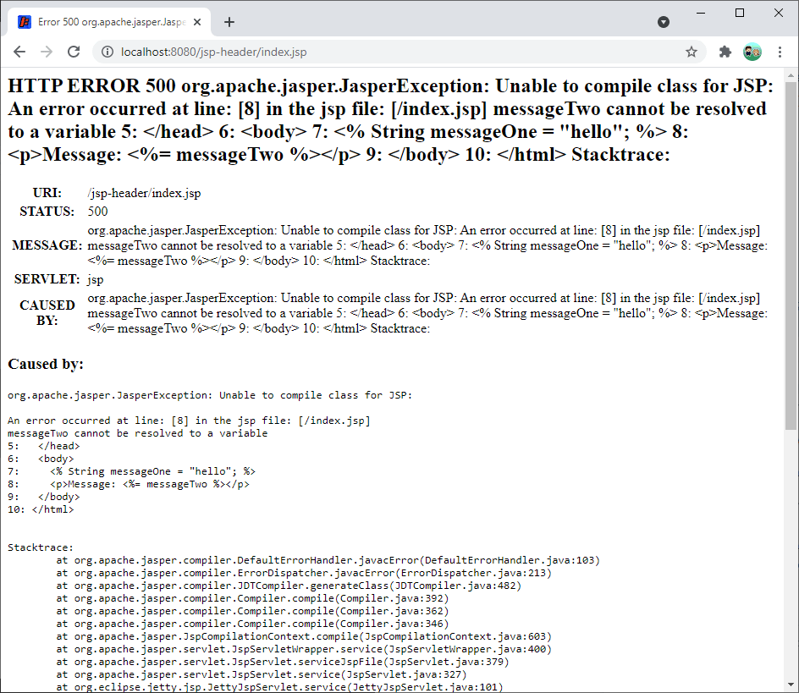Click the forward navigation arrow
The image size is (799, 693).
pos(47,52)
